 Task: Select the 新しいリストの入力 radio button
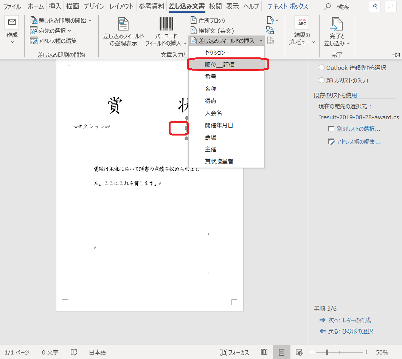coord(321,80)
